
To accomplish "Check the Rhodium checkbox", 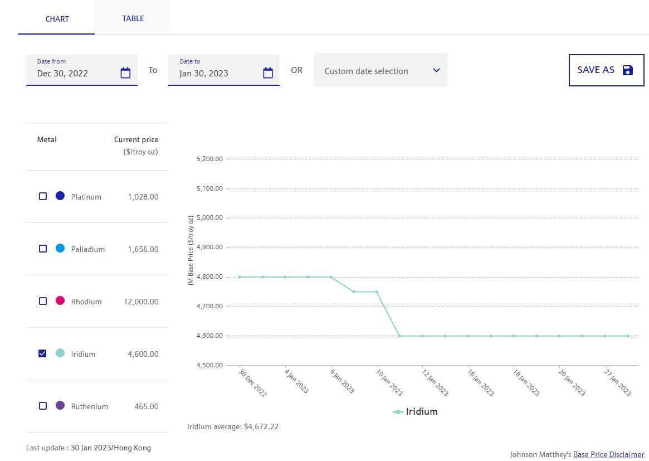I will [43, 301].
